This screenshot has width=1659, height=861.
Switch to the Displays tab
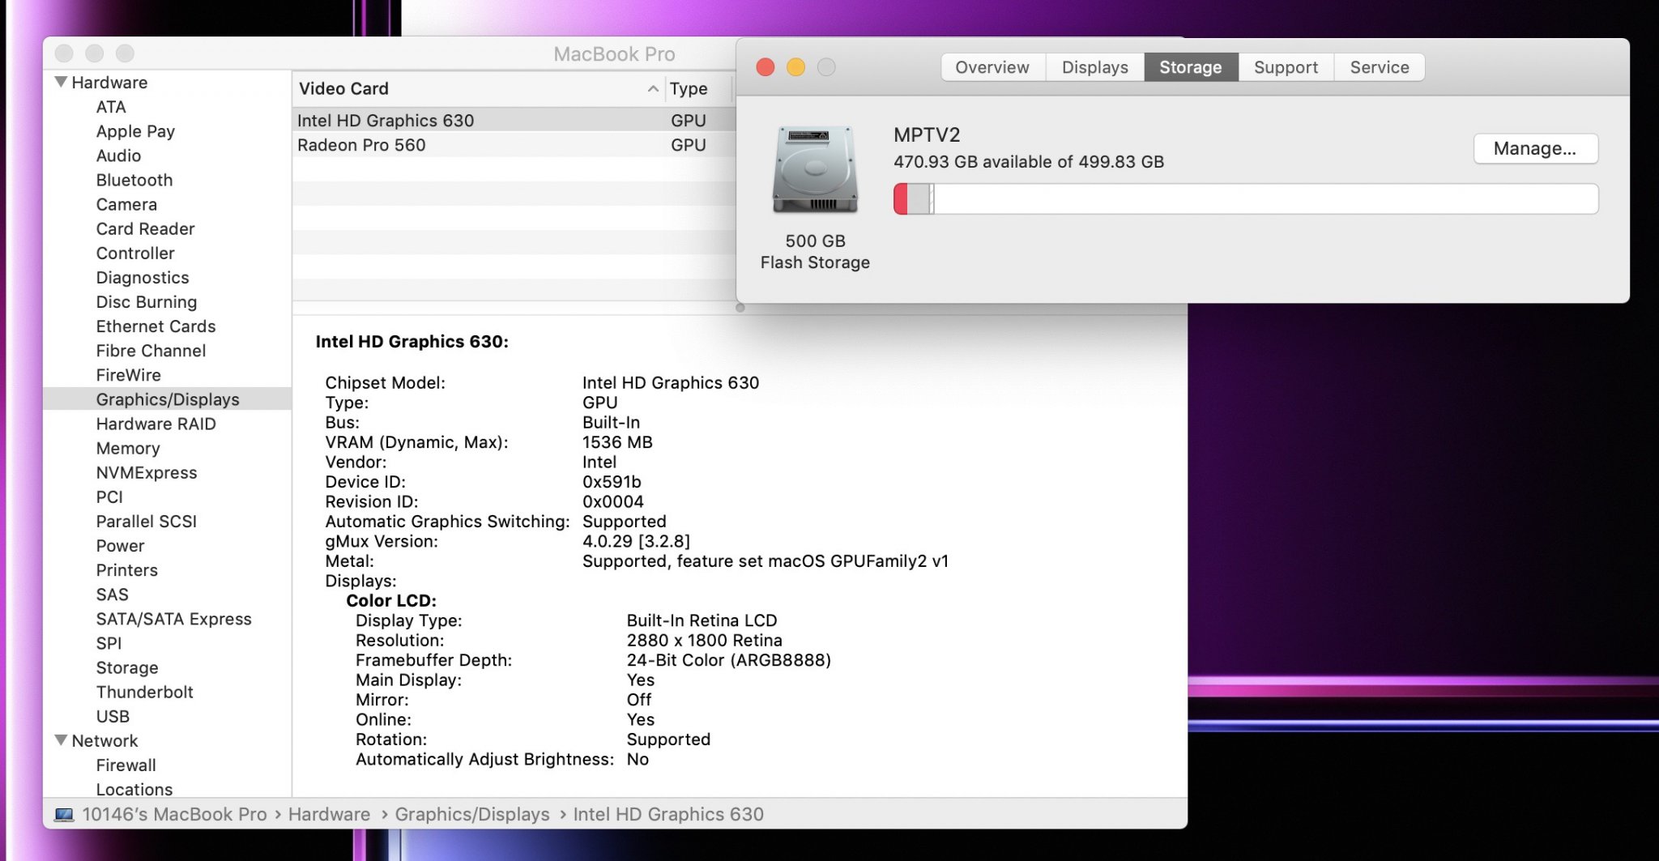1094,67
